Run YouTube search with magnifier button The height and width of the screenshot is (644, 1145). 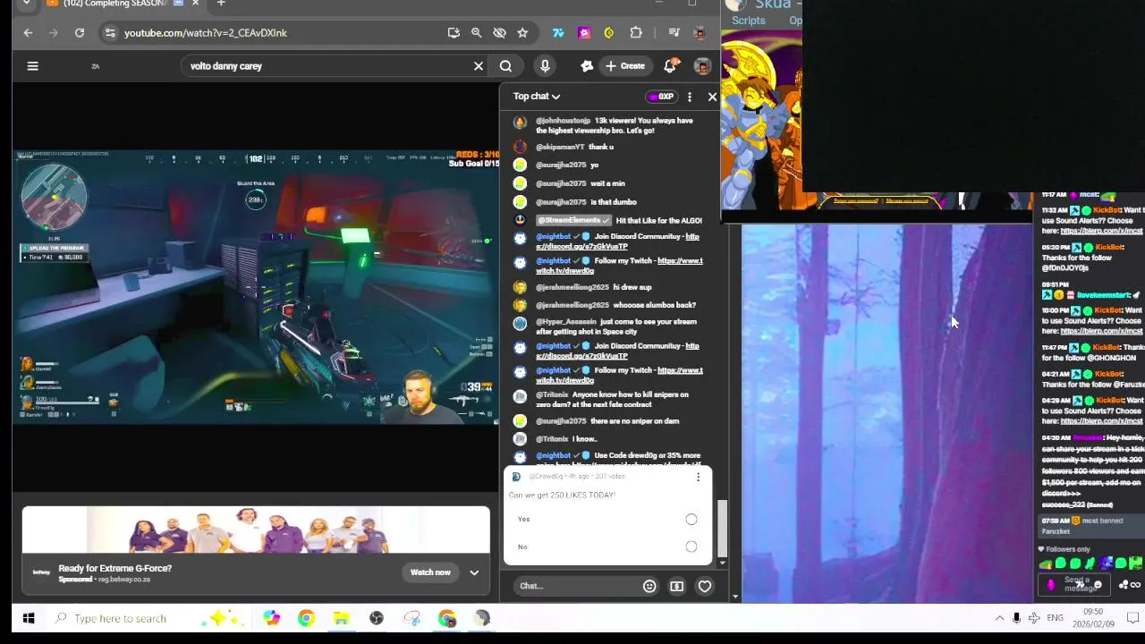(x=505, y=66)
